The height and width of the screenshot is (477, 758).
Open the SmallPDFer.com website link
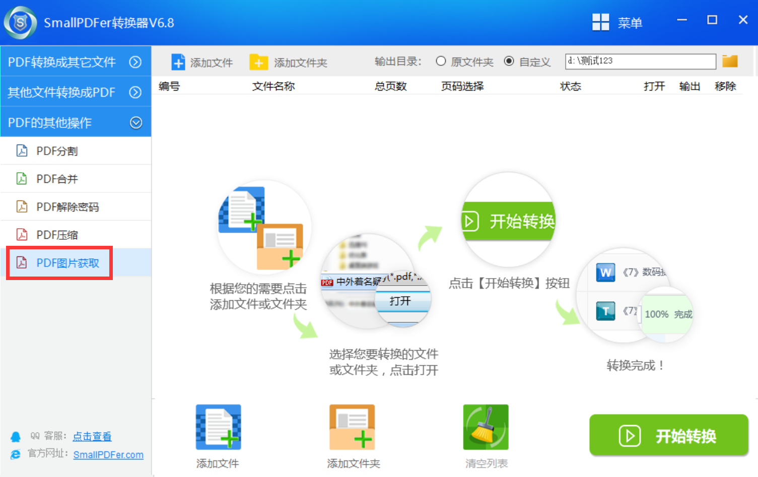[x=108, y=454]
